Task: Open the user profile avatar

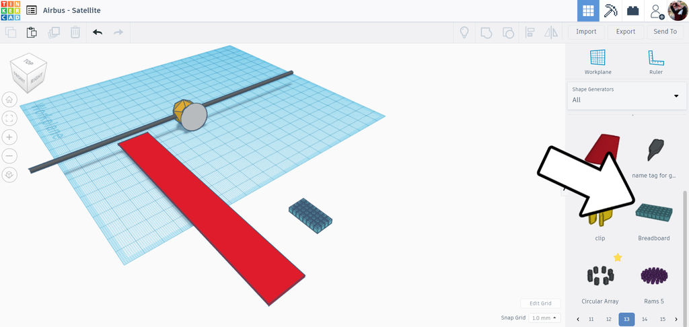Action: [678, 11]
